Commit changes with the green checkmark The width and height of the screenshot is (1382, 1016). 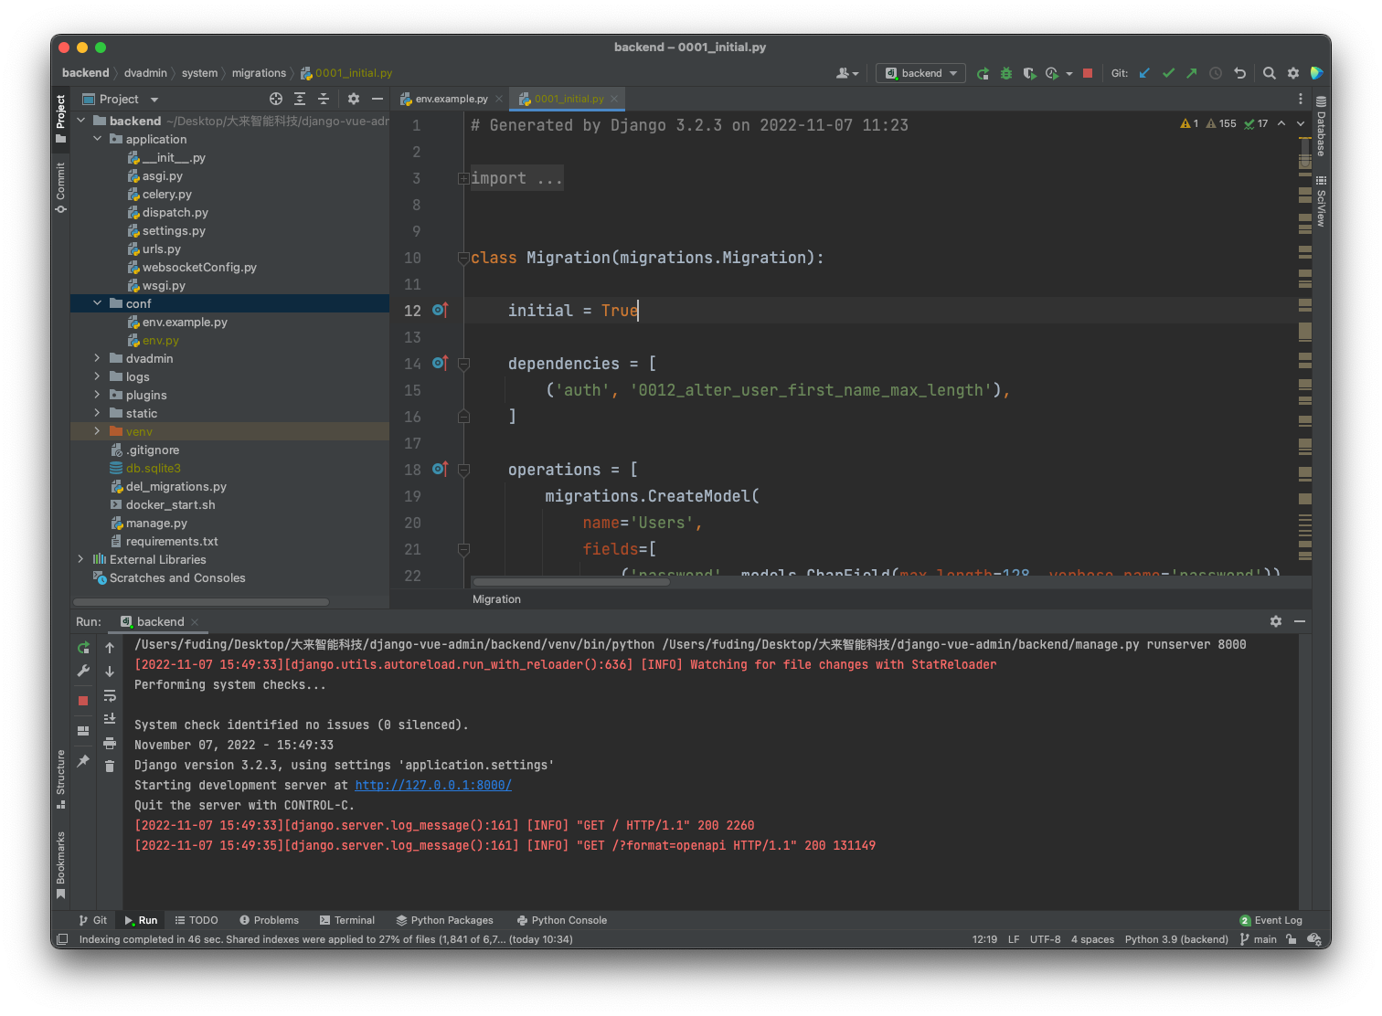(1168, 73)
